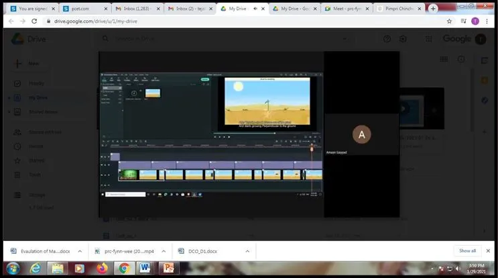Open Drive settings gear icon

[x=403, y=39]
